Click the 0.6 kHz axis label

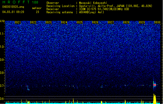click(2, 99)
